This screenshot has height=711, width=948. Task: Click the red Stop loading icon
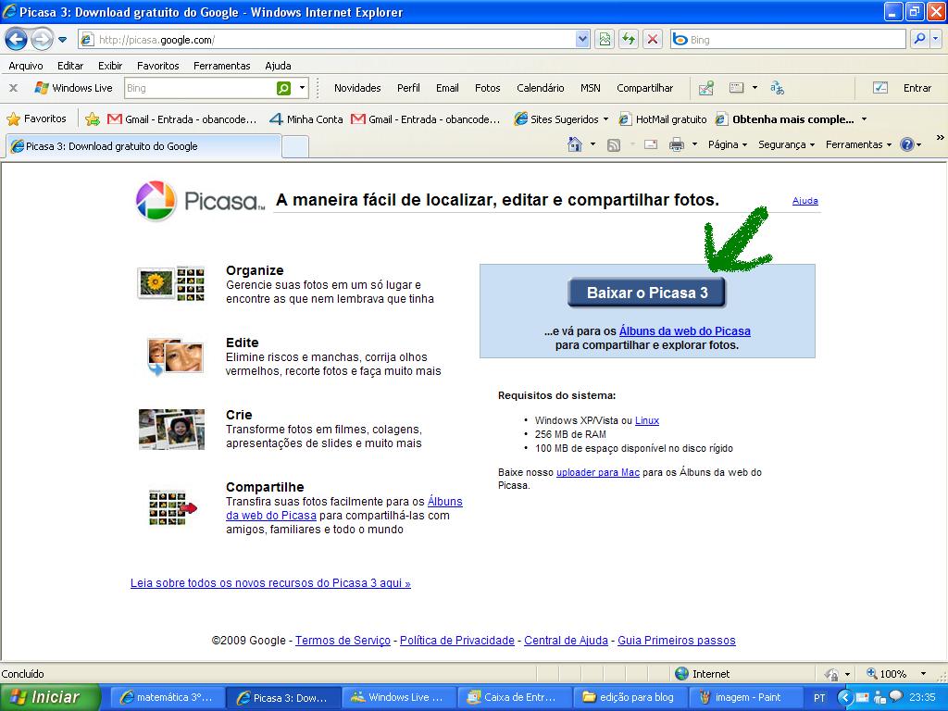click(x=653, y=40)
